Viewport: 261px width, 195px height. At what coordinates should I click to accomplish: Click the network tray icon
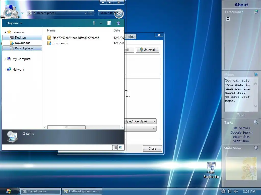point(230,191)
